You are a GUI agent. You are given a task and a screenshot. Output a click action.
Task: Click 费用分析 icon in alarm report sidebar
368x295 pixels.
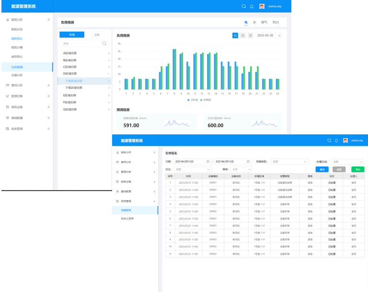[117, 162]
